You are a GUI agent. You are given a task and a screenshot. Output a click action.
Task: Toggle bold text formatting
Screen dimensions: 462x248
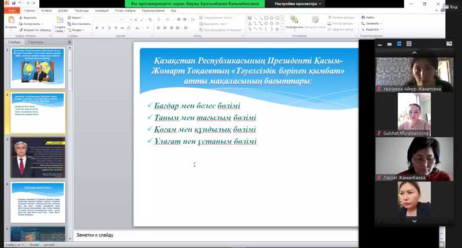tap(98, 28)
